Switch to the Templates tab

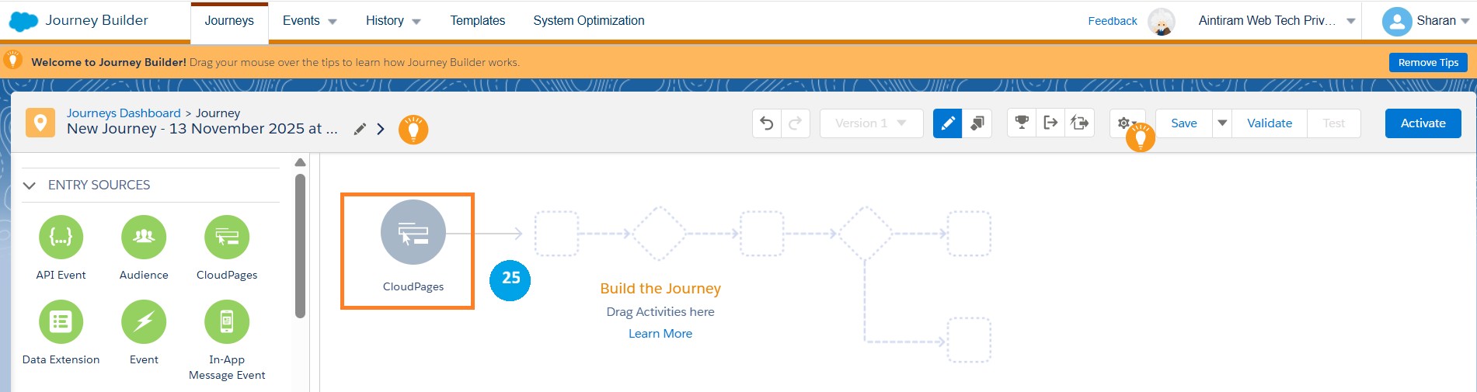[477, 21]
